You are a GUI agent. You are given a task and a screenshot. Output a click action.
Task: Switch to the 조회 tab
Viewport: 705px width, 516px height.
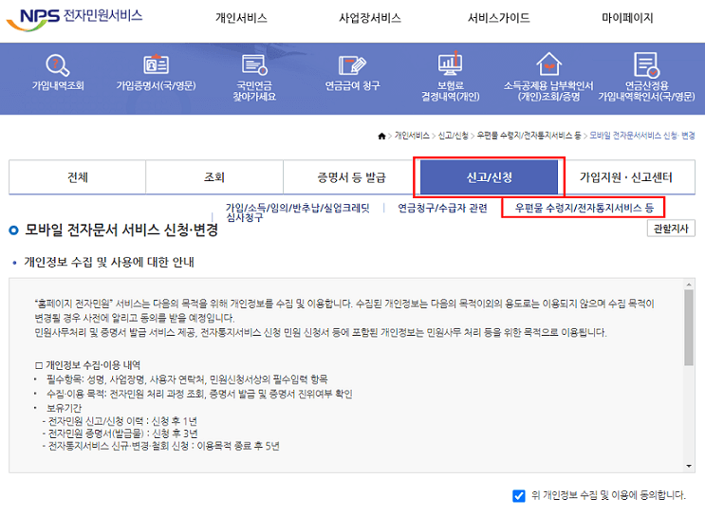click(x=214, y=177)
